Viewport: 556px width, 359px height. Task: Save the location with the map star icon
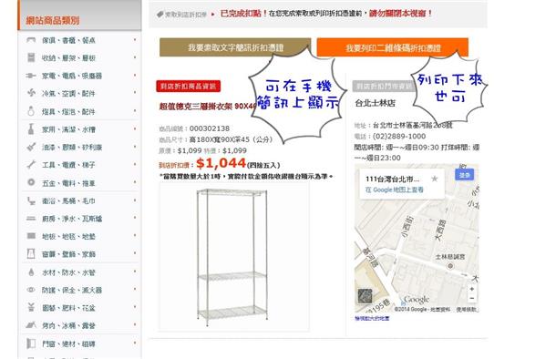click(435, 179)
